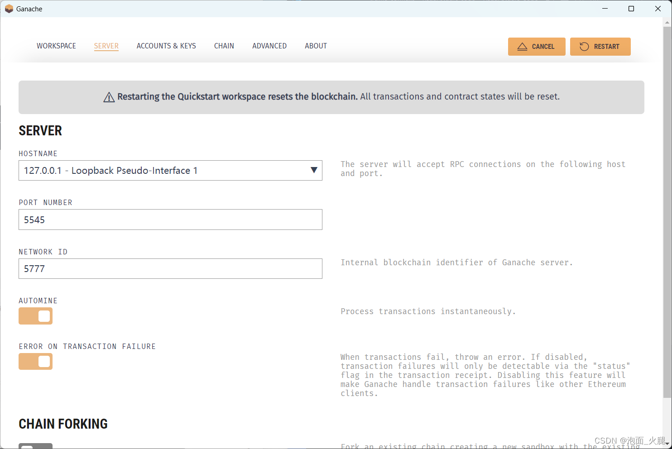Switch to Accounts & Keys tab
This screenshot has width=672, height=449.
[166, 46]
